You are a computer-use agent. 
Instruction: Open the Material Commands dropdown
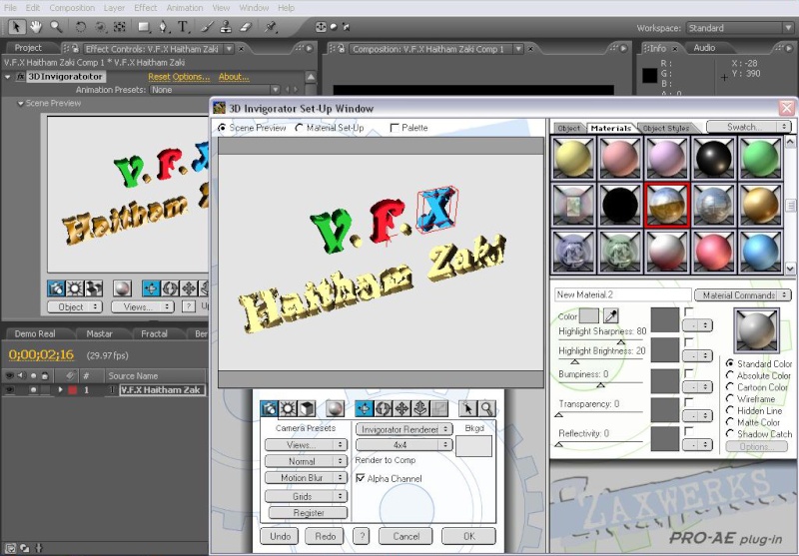point(743,294)
